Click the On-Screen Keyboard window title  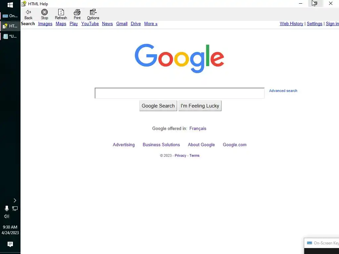[x=326, y=243]
